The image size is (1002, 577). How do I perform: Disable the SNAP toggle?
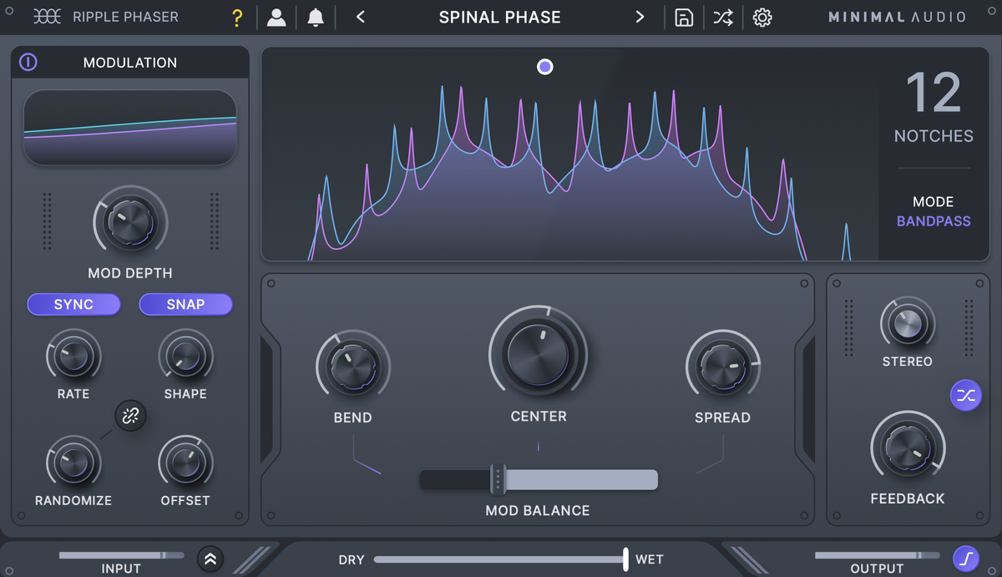(185, 304)
